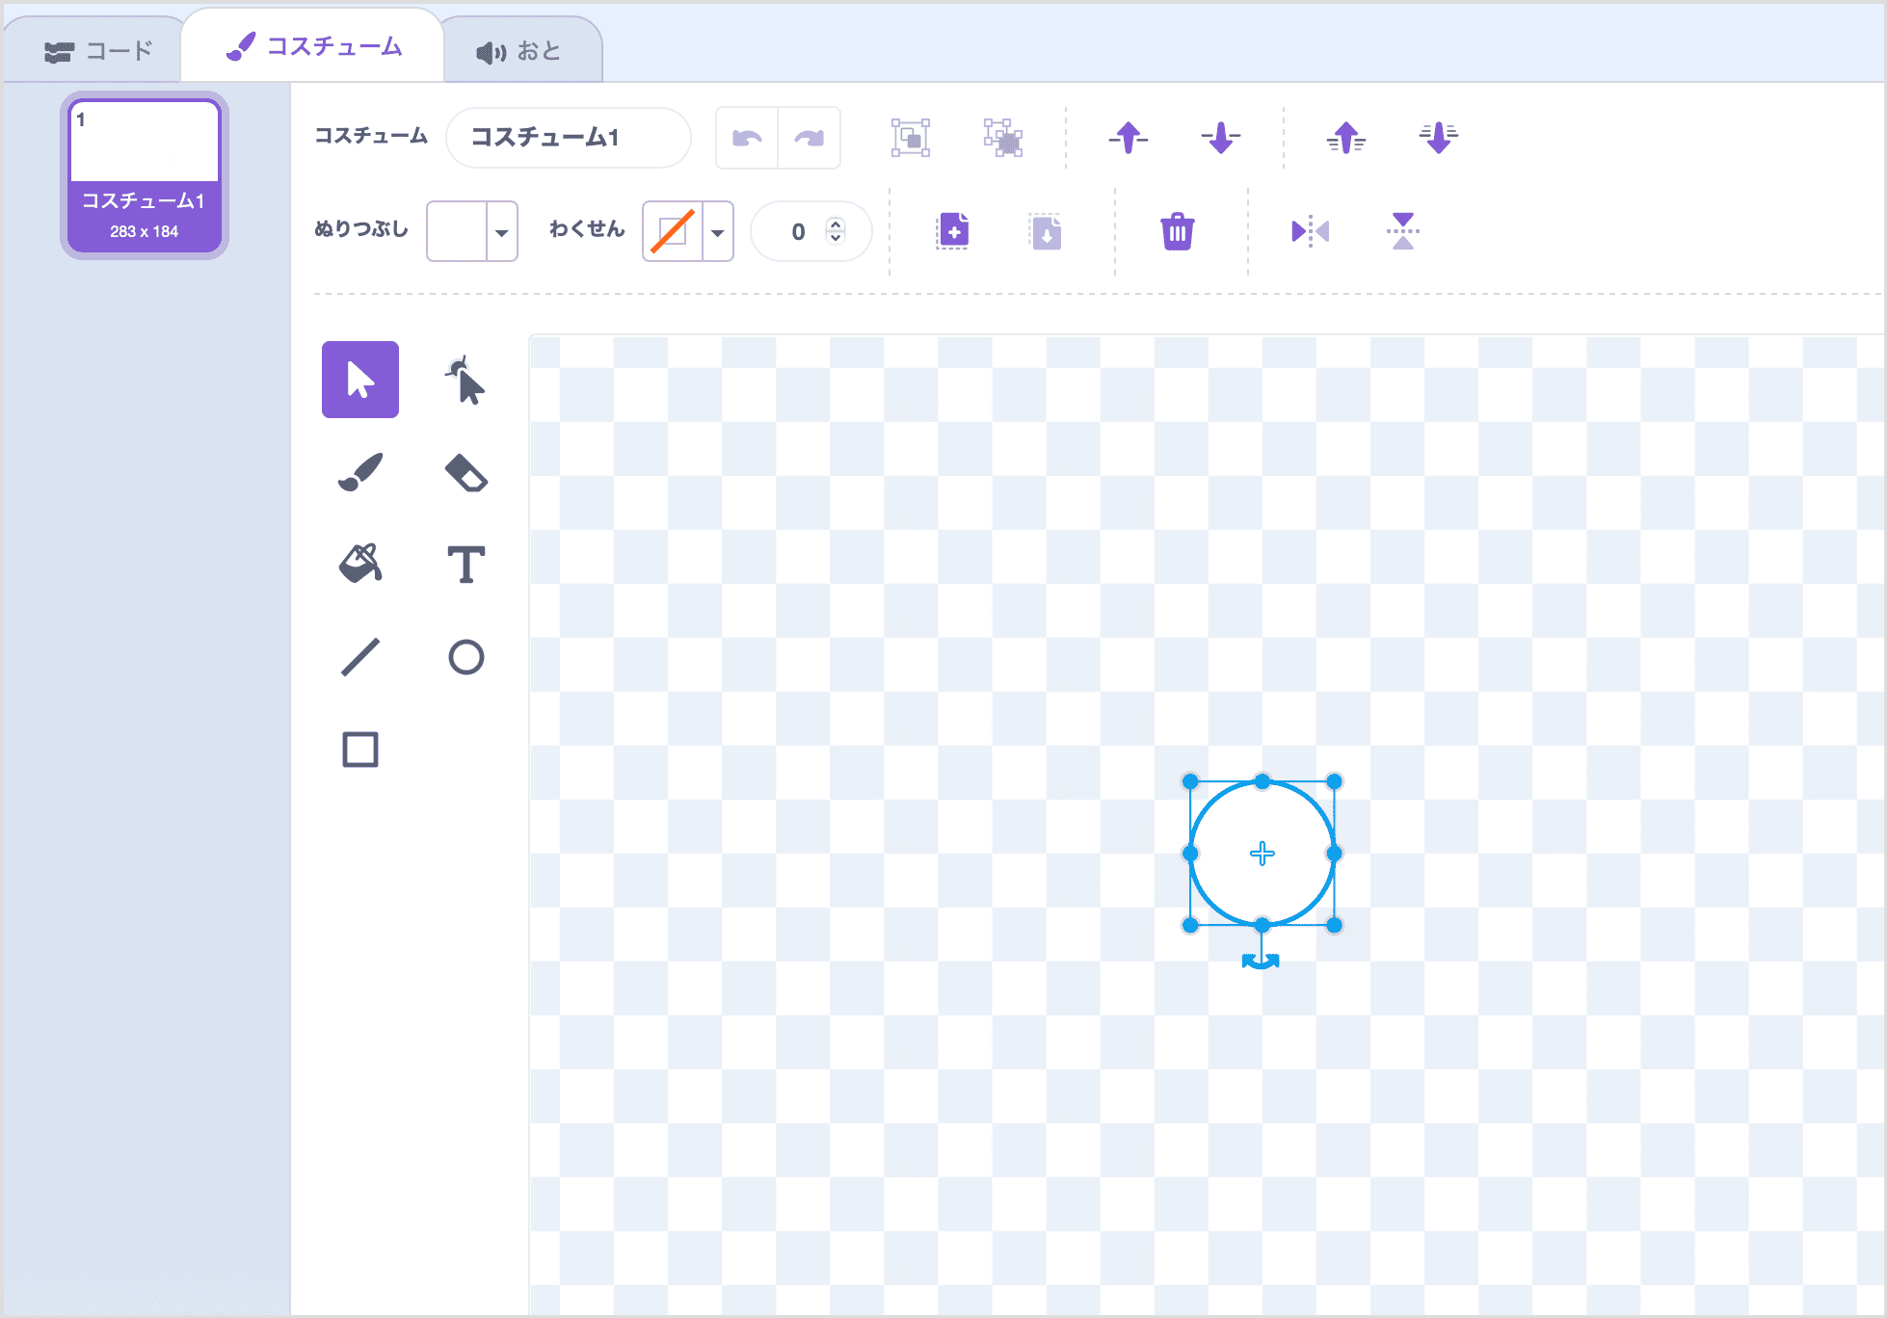This screenshot has width=1887, height=1318.
Task: Select the Reshape tool
Action: pyautogui.click(x=465, y=380)
